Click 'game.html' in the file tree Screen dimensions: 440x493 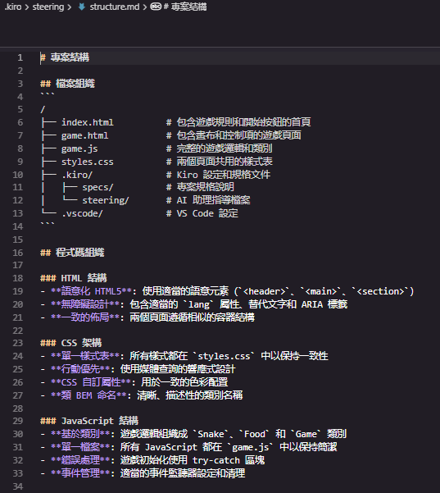tap(84, 135)
